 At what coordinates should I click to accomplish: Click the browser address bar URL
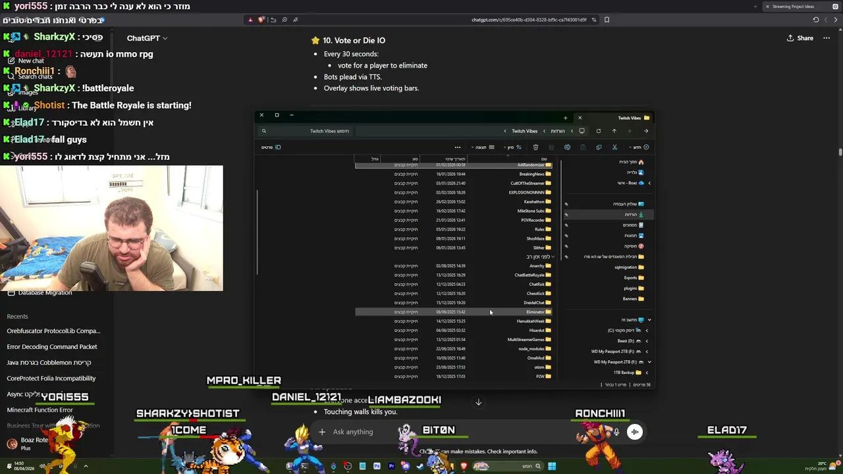(x=529, y=20)
